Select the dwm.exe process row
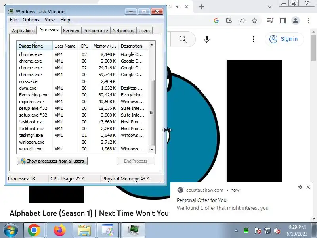 pos(83,88)
